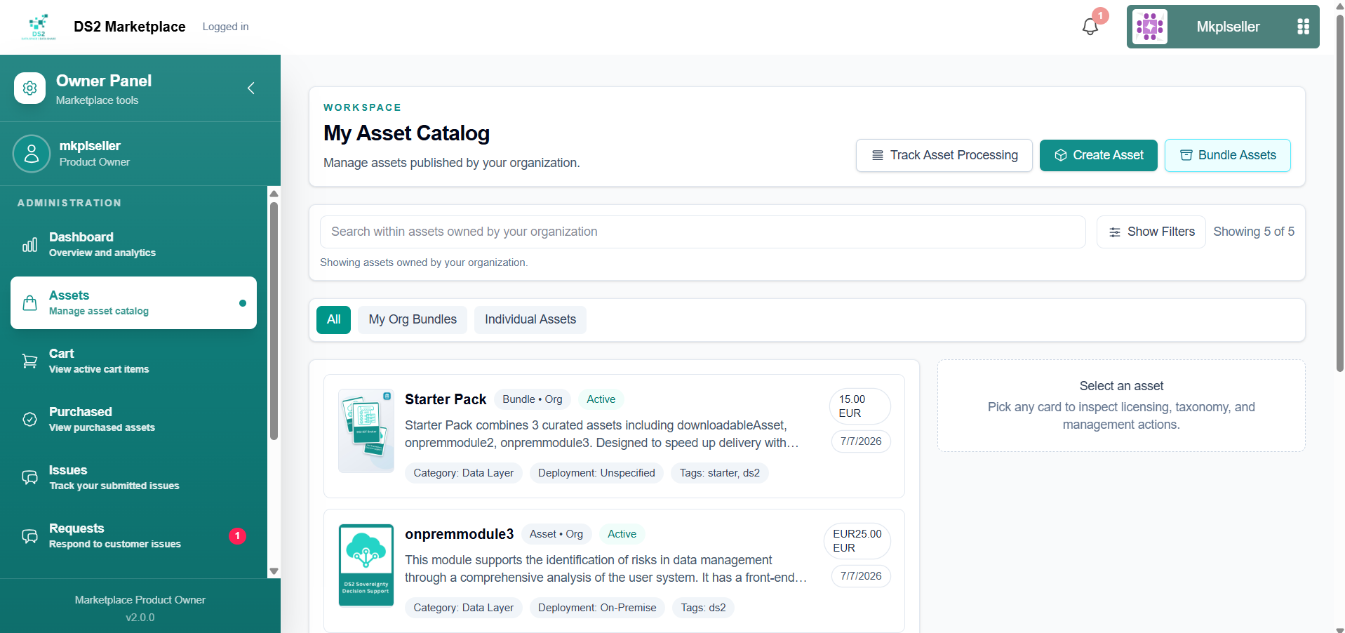The width and height of the screenshot is (1345, 633).
Task: Click the Issues chat bubble icon
Action: [29, 478]
